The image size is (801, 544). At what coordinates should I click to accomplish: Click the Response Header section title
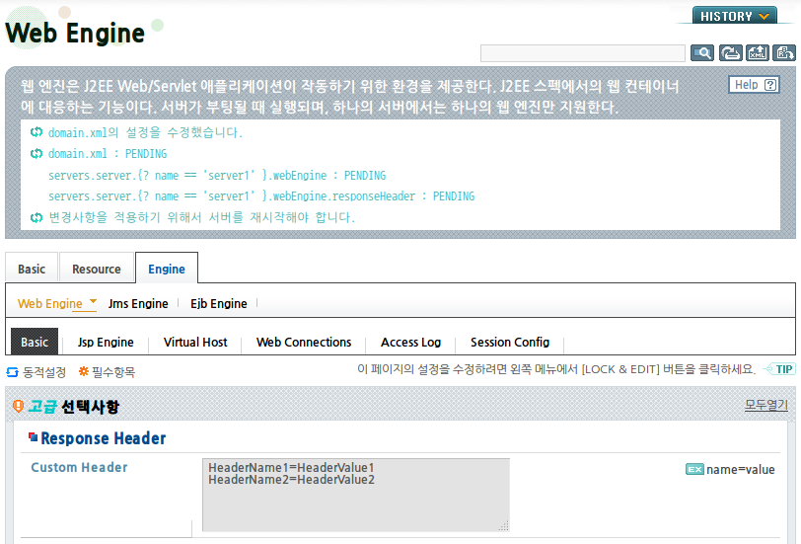104,438
